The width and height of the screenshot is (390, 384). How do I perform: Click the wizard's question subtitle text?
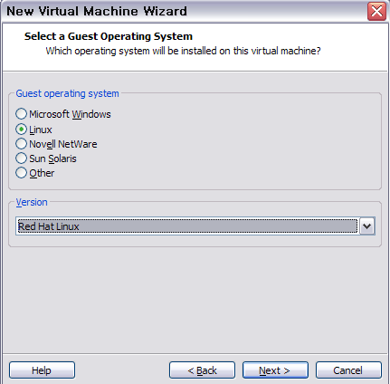pyautogui.click(x=183, y=51)
